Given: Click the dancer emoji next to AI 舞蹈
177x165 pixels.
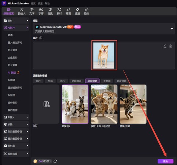Looking at the screenshot, I should tap(18, 73).
